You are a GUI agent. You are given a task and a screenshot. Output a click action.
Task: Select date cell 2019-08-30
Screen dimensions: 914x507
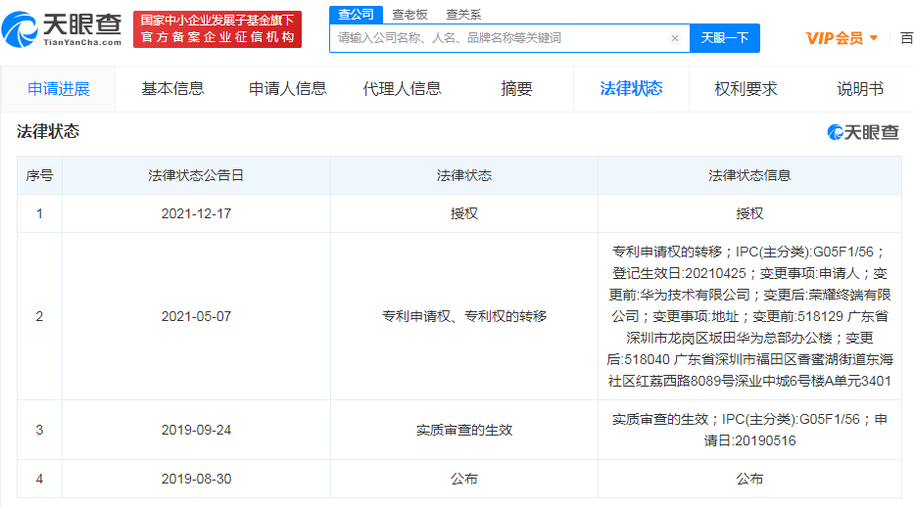pos(197,479)
